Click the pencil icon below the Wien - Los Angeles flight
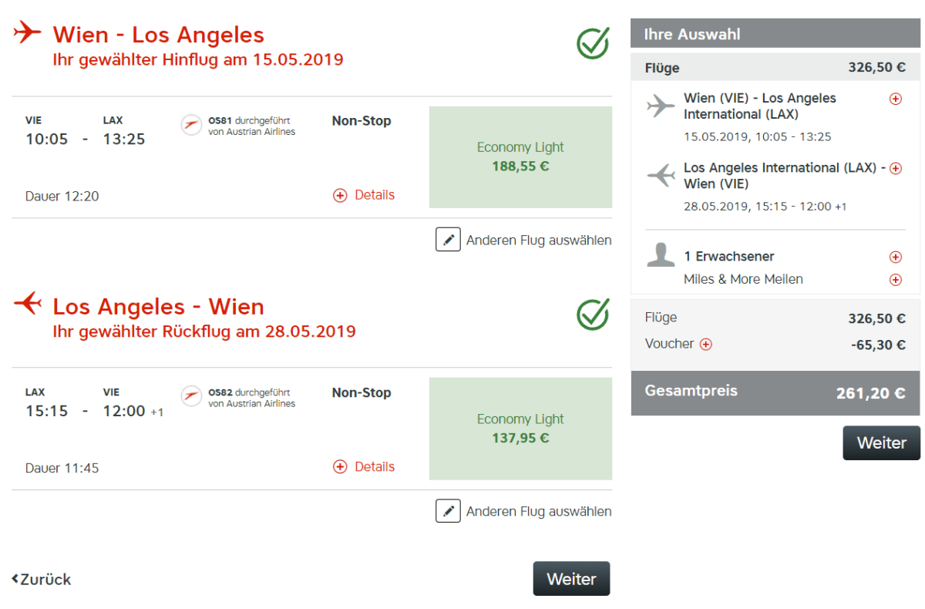Screen dimensions: 925x609 coord(448,240)
